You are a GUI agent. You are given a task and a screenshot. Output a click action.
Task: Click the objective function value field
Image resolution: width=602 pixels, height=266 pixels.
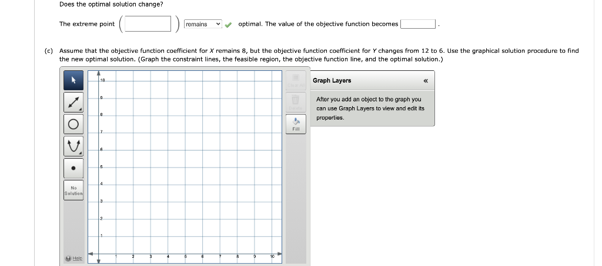(x=418, y=24)
